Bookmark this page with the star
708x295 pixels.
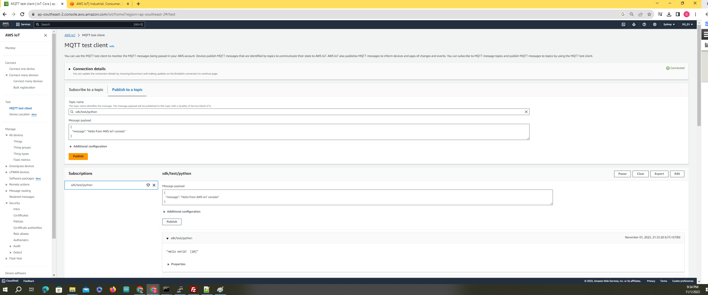click(649, 14)
